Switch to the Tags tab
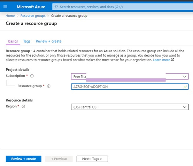193x166 pixels. click(27, 41)
